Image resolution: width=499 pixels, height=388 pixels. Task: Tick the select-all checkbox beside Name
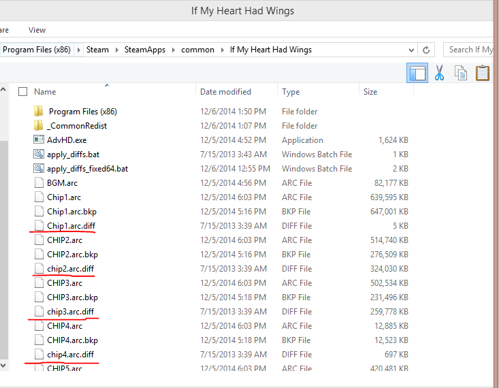(x=22, y=92)
